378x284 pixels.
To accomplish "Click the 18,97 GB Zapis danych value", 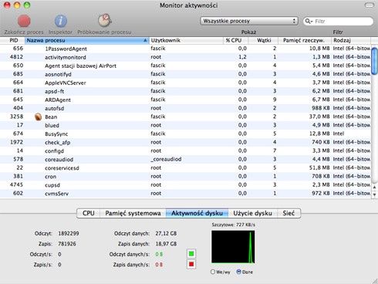I will [166, 244].
